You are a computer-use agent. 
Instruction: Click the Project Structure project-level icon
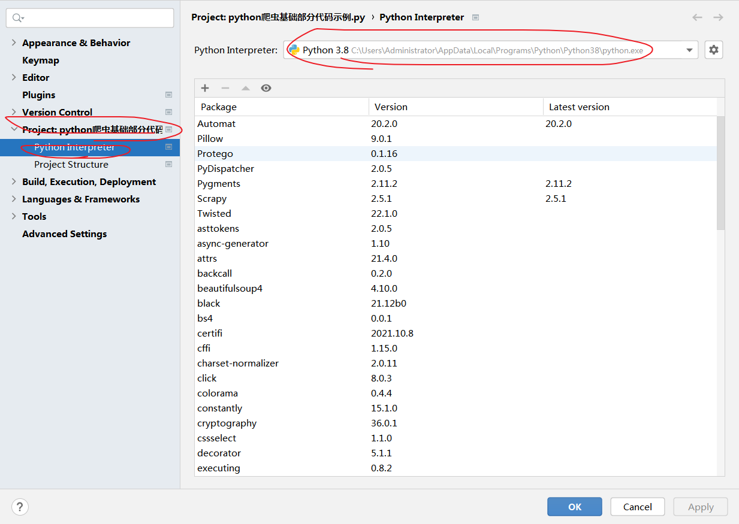[x=168, y=164]
